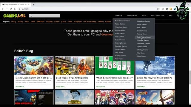Image resolution: width=191 pixels, height=107 pixels.
Task: Click the page vertical scrollbar thumb
Action: pyautogui.click(x=190, y=77)
